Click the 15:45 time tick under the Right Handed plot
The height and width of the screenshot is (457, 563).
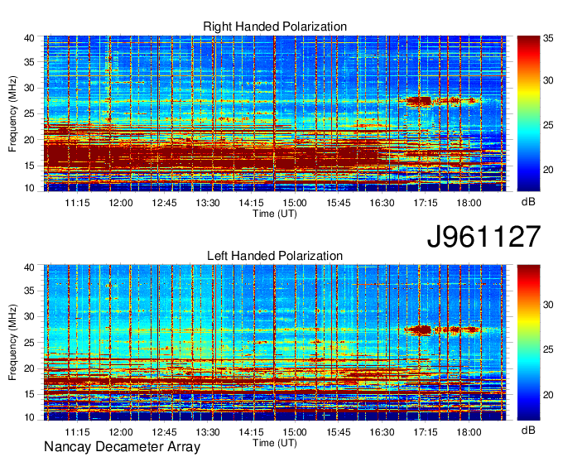click(x=339, y=203)
